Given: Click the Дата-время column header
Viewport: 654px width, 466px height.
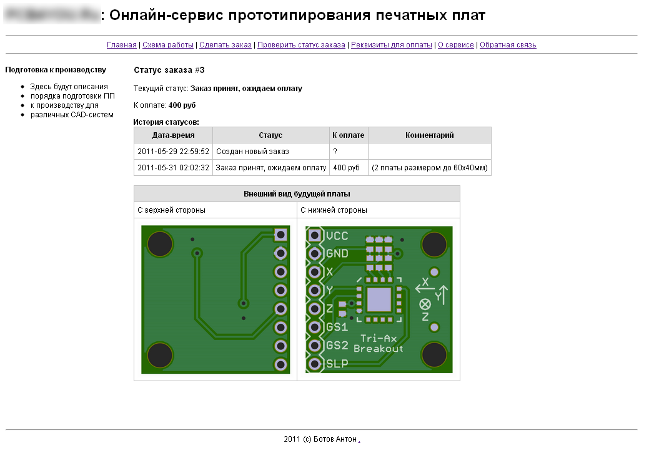Looking at the screenshot, I should 173,135.
